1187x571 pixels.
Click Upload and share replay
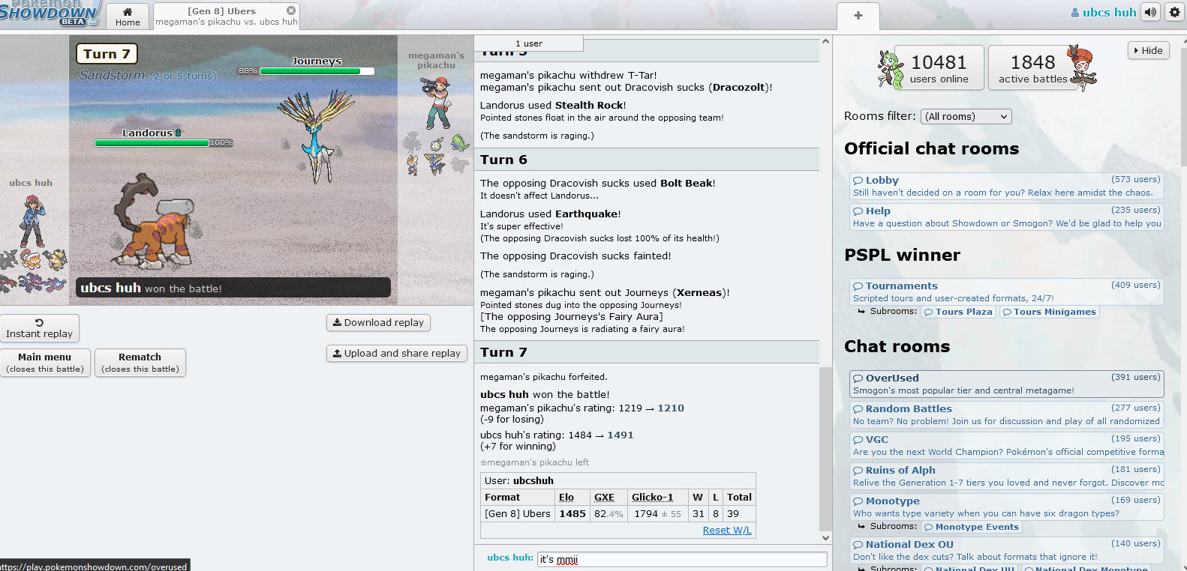396,353
